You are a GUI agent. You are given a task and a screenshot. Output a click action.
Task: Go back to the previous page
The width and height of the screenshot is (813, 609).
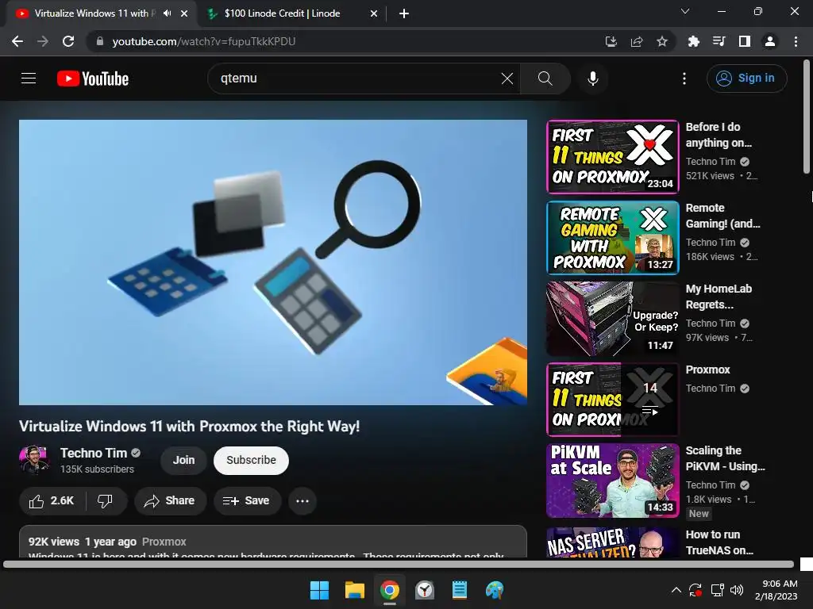click(x=17, y=41)
